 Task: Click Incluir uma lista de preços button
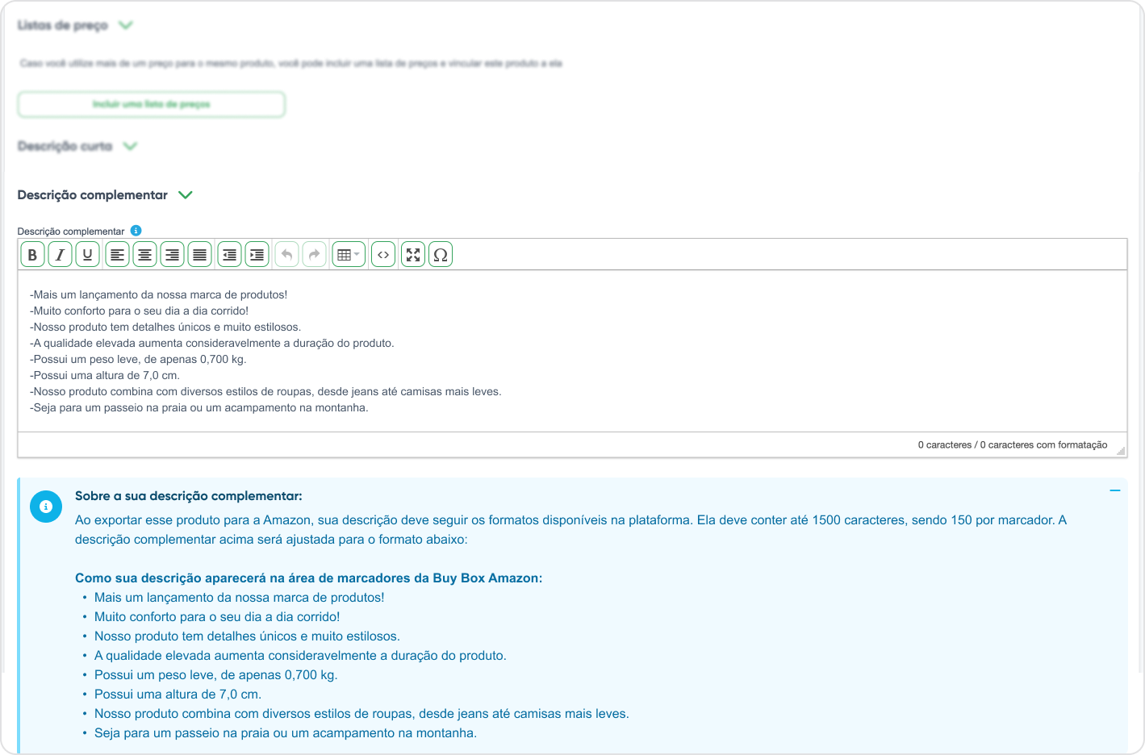point(152,104)
